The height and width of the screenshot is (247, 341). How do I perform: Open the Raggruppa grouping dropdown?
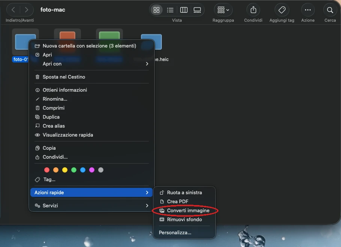tap(223, 10)
